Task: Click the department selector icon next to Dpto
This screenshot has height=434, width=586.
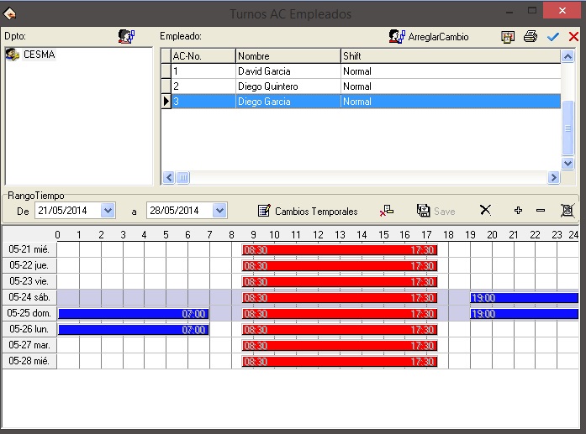Action: tap(126, 37)
